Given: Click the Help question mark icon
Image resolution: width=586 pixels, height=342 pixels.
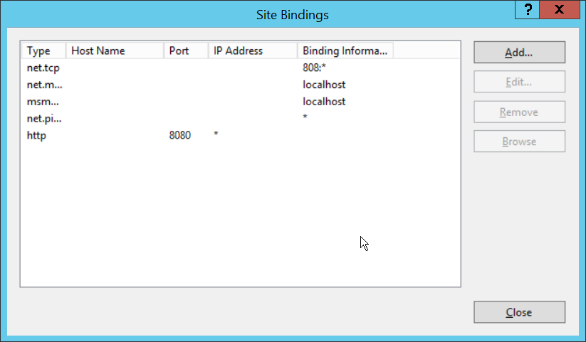Looking at the screenshot, I should 528,10.
